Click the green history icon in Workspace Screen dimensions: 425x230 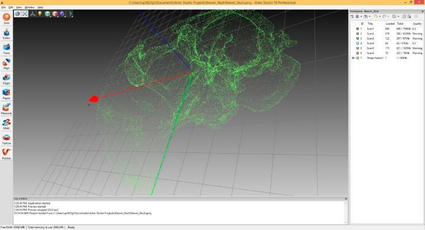coord(394,17)
